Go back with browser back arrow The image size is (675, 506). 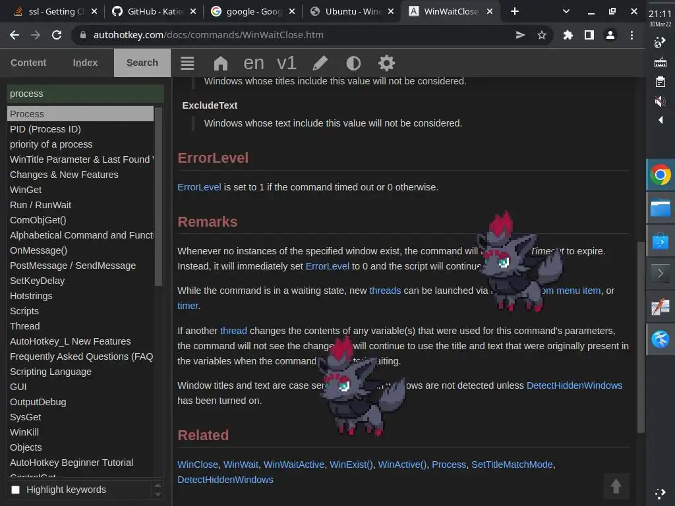[x=15, y=35]
